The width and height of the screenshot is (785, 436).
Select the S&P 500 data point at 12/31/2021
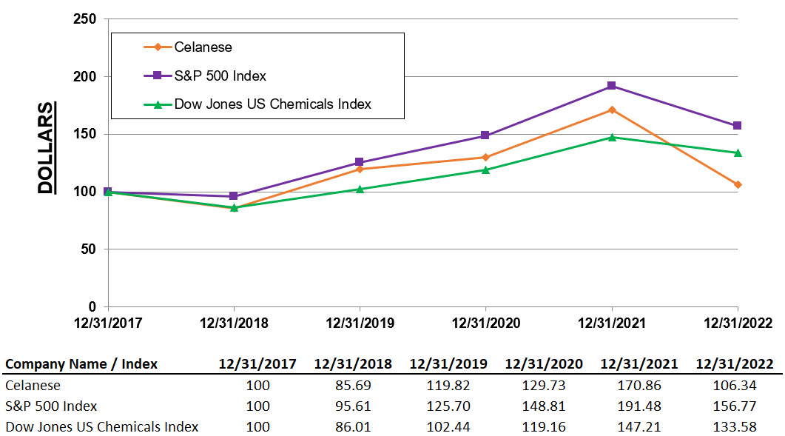tap(611, 86)
